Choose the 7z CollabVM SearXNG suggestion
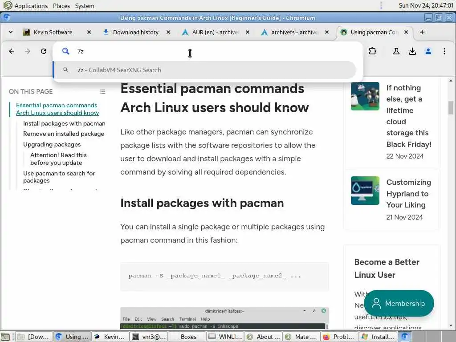The width and height of the screenshot is (456, 342). pos(205,70)
